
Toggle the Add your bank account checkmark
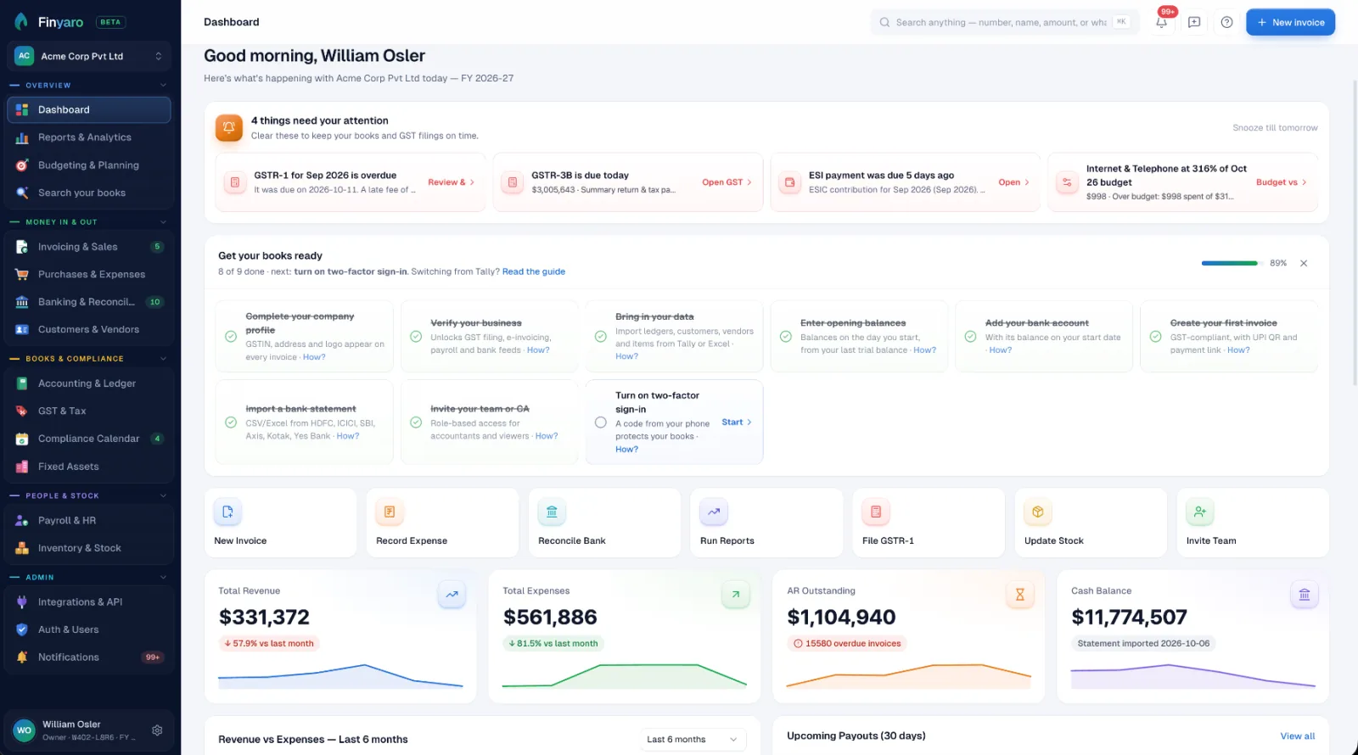[x=970, y=337]
